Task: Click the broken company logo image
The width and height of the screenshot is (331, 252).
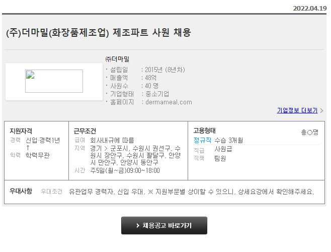Action: (54, 81)
